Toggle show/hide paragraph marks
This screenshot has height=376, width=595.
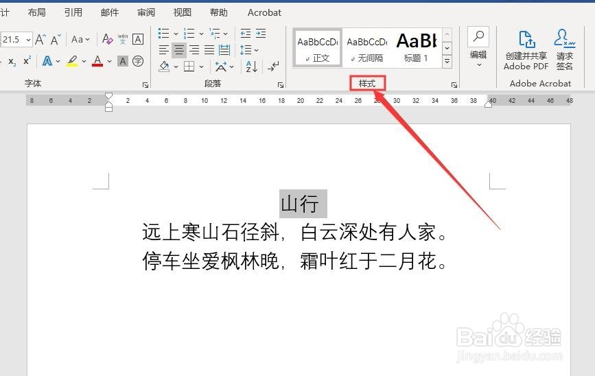[x=273, y=67]
